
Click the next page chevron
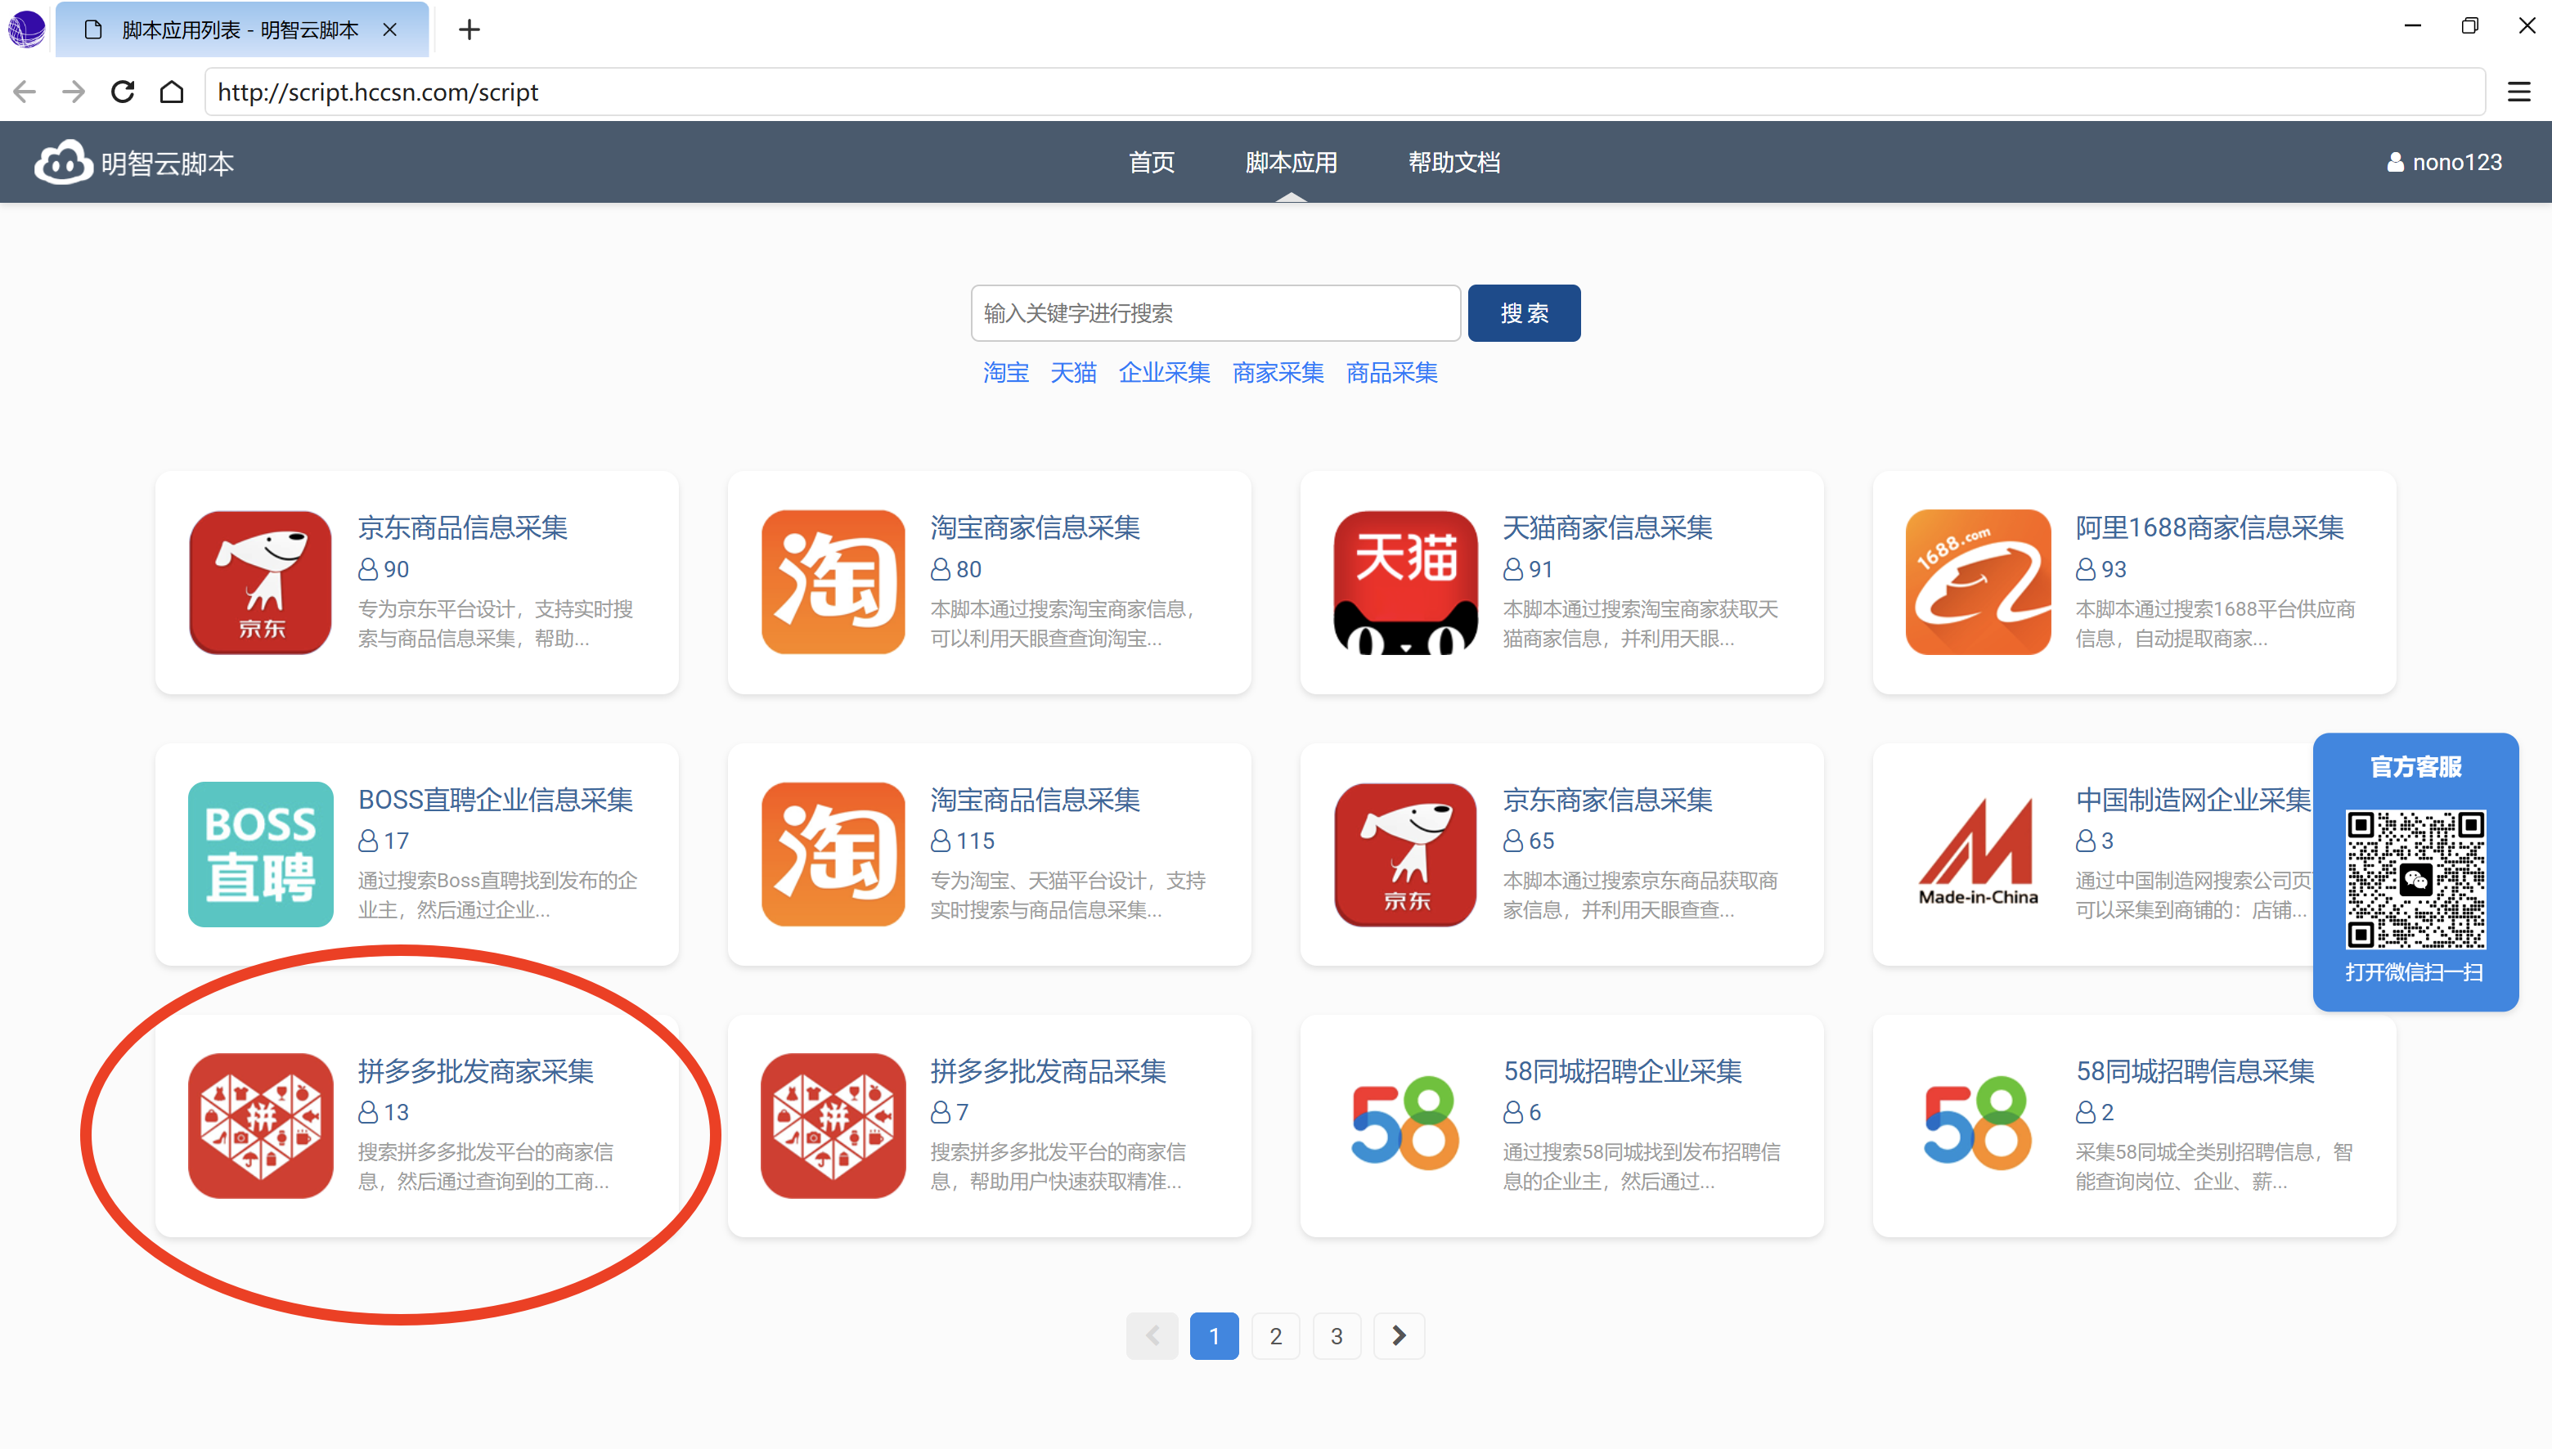1399,1335
